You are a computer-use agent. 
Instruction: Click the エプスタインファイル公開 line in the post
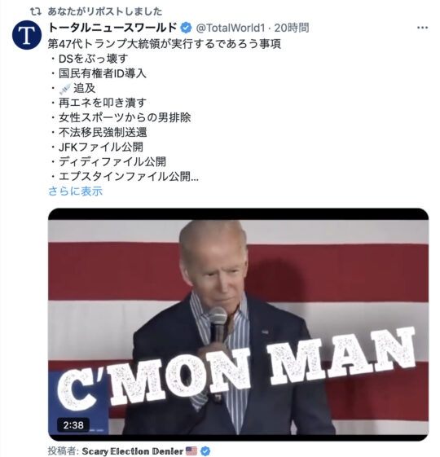point(129,176)
